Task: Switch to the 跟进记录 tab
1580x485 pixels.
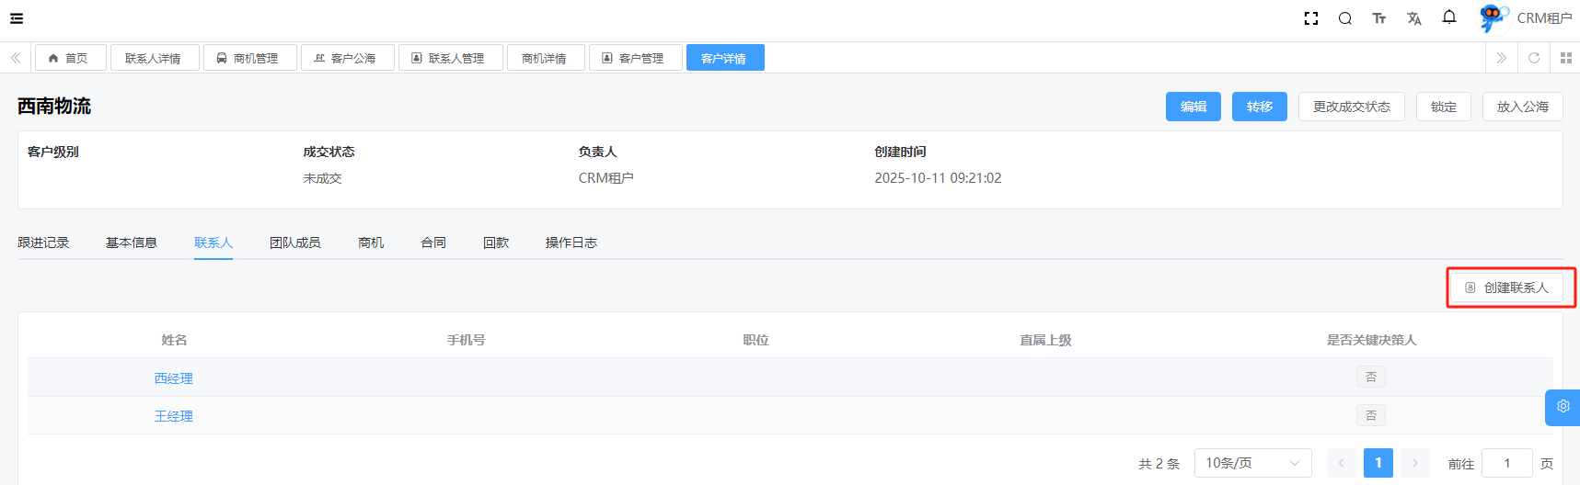Action: coord(43,242)
